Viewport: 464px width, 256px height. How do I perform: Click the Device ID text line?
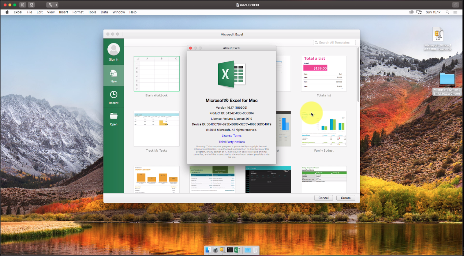[x=231, y=124]
